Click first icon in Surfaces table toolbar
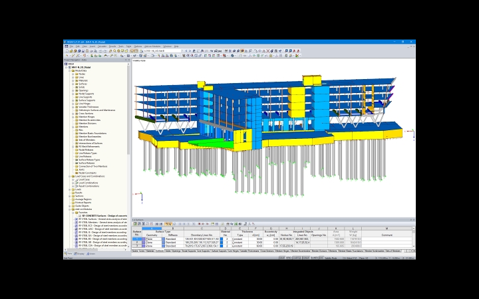 (135, 224)
